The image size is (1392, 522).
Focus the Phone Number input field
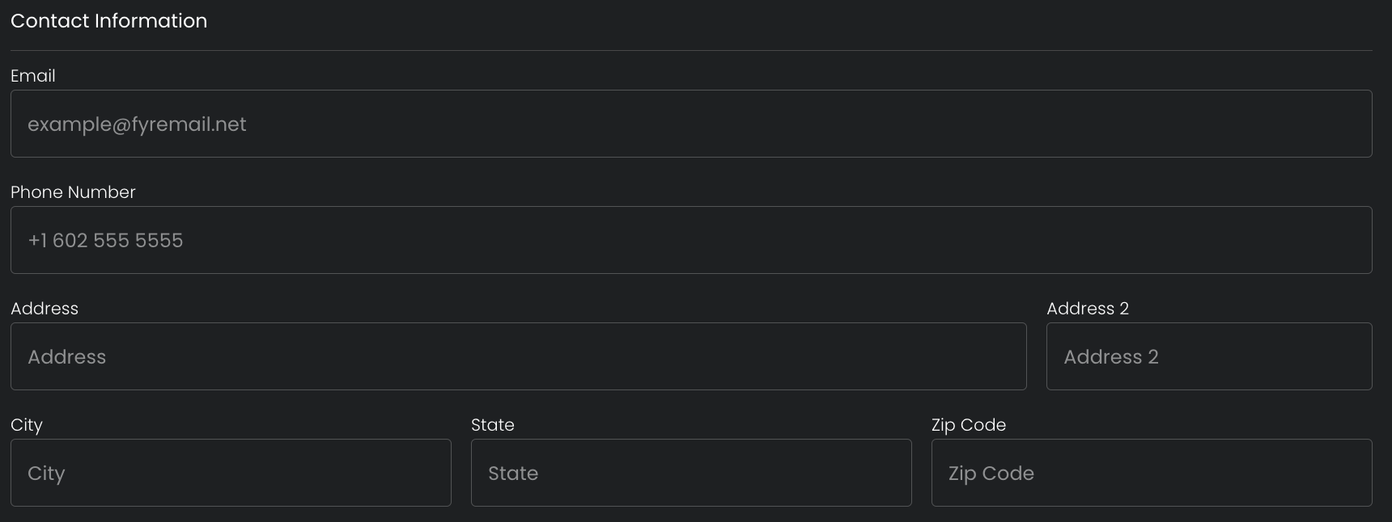[691, 240]
